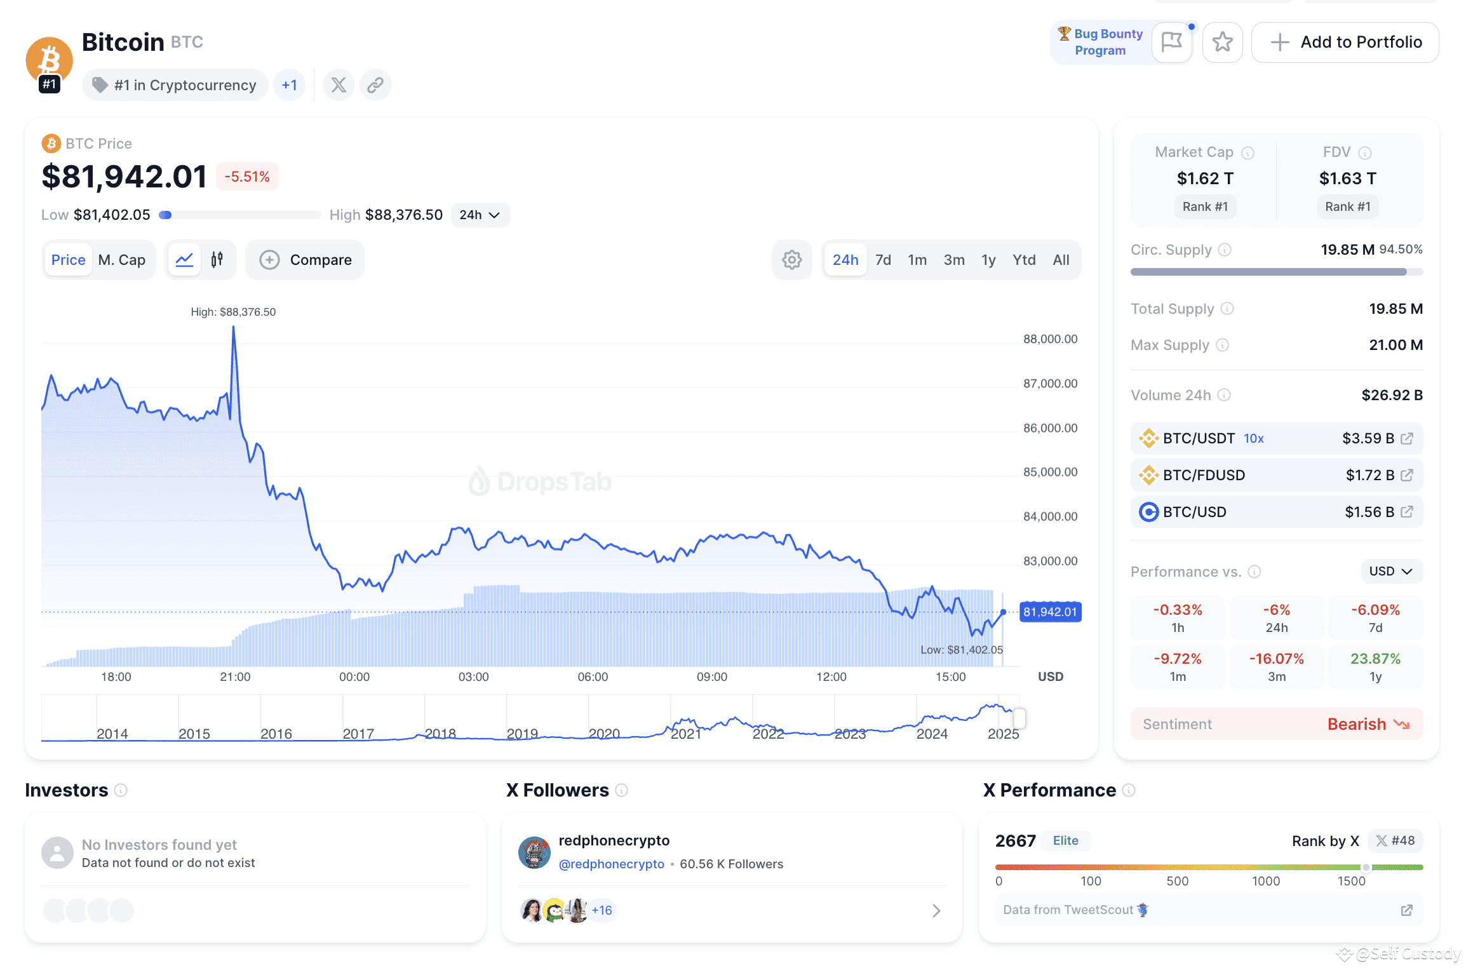Click the 3m performance -16.07% cell
Screen dimensions: 1466x968
1276,666
